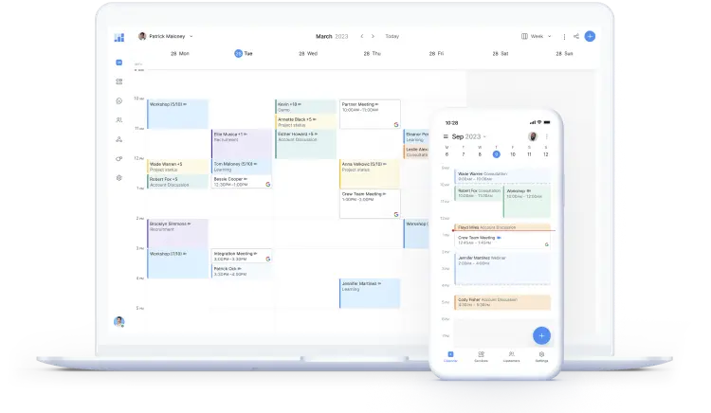Click the share icon in top toolbar
This screenshot has height=413, width=711.
pos(575,37)
